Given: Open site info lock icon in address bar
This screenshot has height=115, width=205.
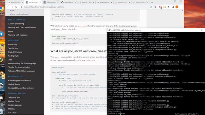Looking at the screenshot, I should pyautogui.click(x=21, y=7).
